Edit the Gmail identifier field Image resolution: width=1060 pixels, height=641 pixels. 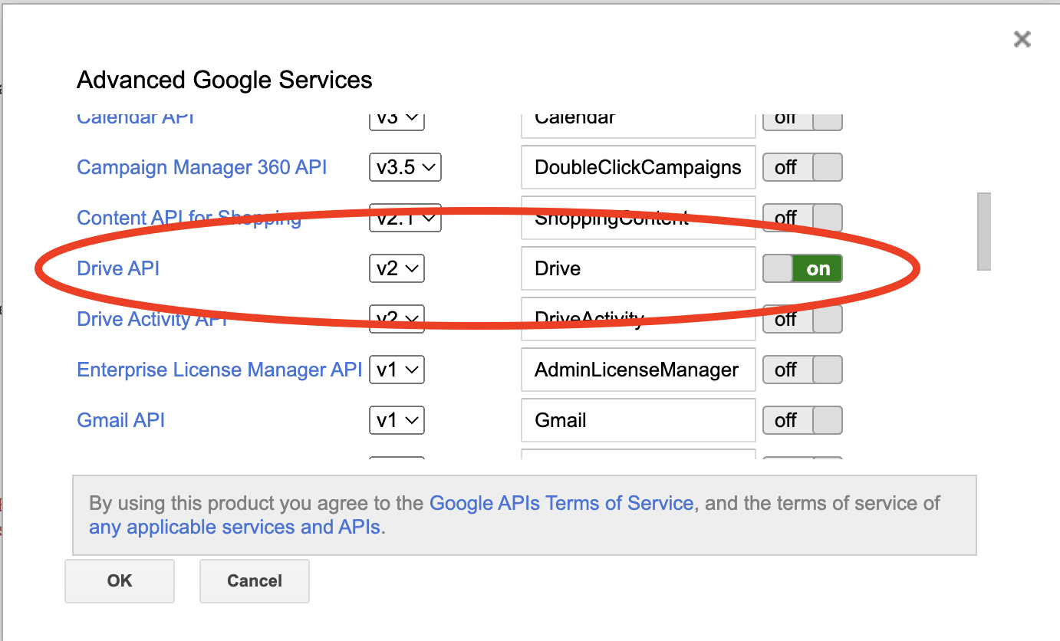[638, 420]
